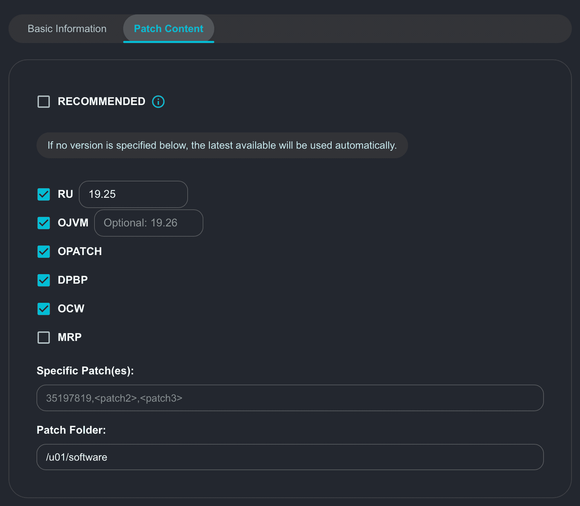Click into the Specific Patch(es) text box
The height and width of the screenshot is (506, 580).
pos(290,398)
